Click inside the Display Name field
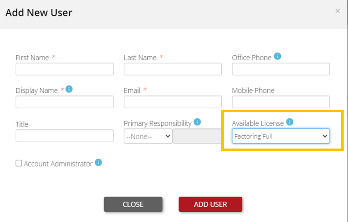Viewport: 348px width, 222px height. 64,102
